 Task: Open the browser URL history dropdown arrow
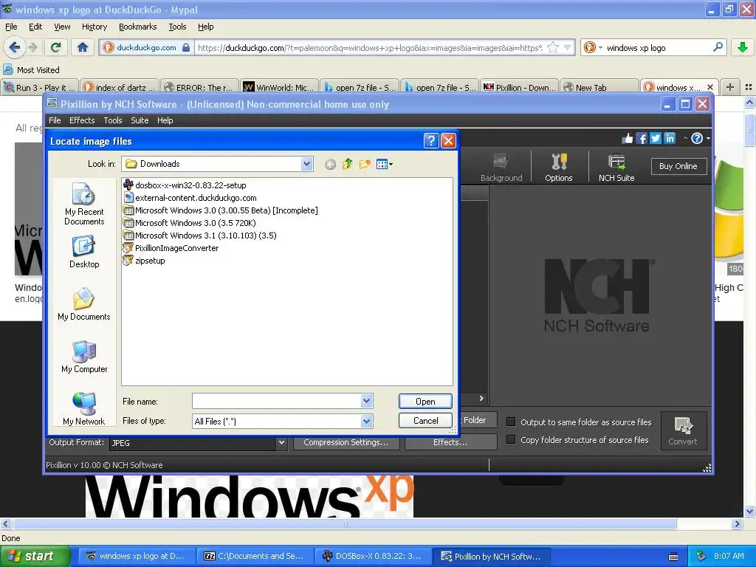click(x=568, y=47)
